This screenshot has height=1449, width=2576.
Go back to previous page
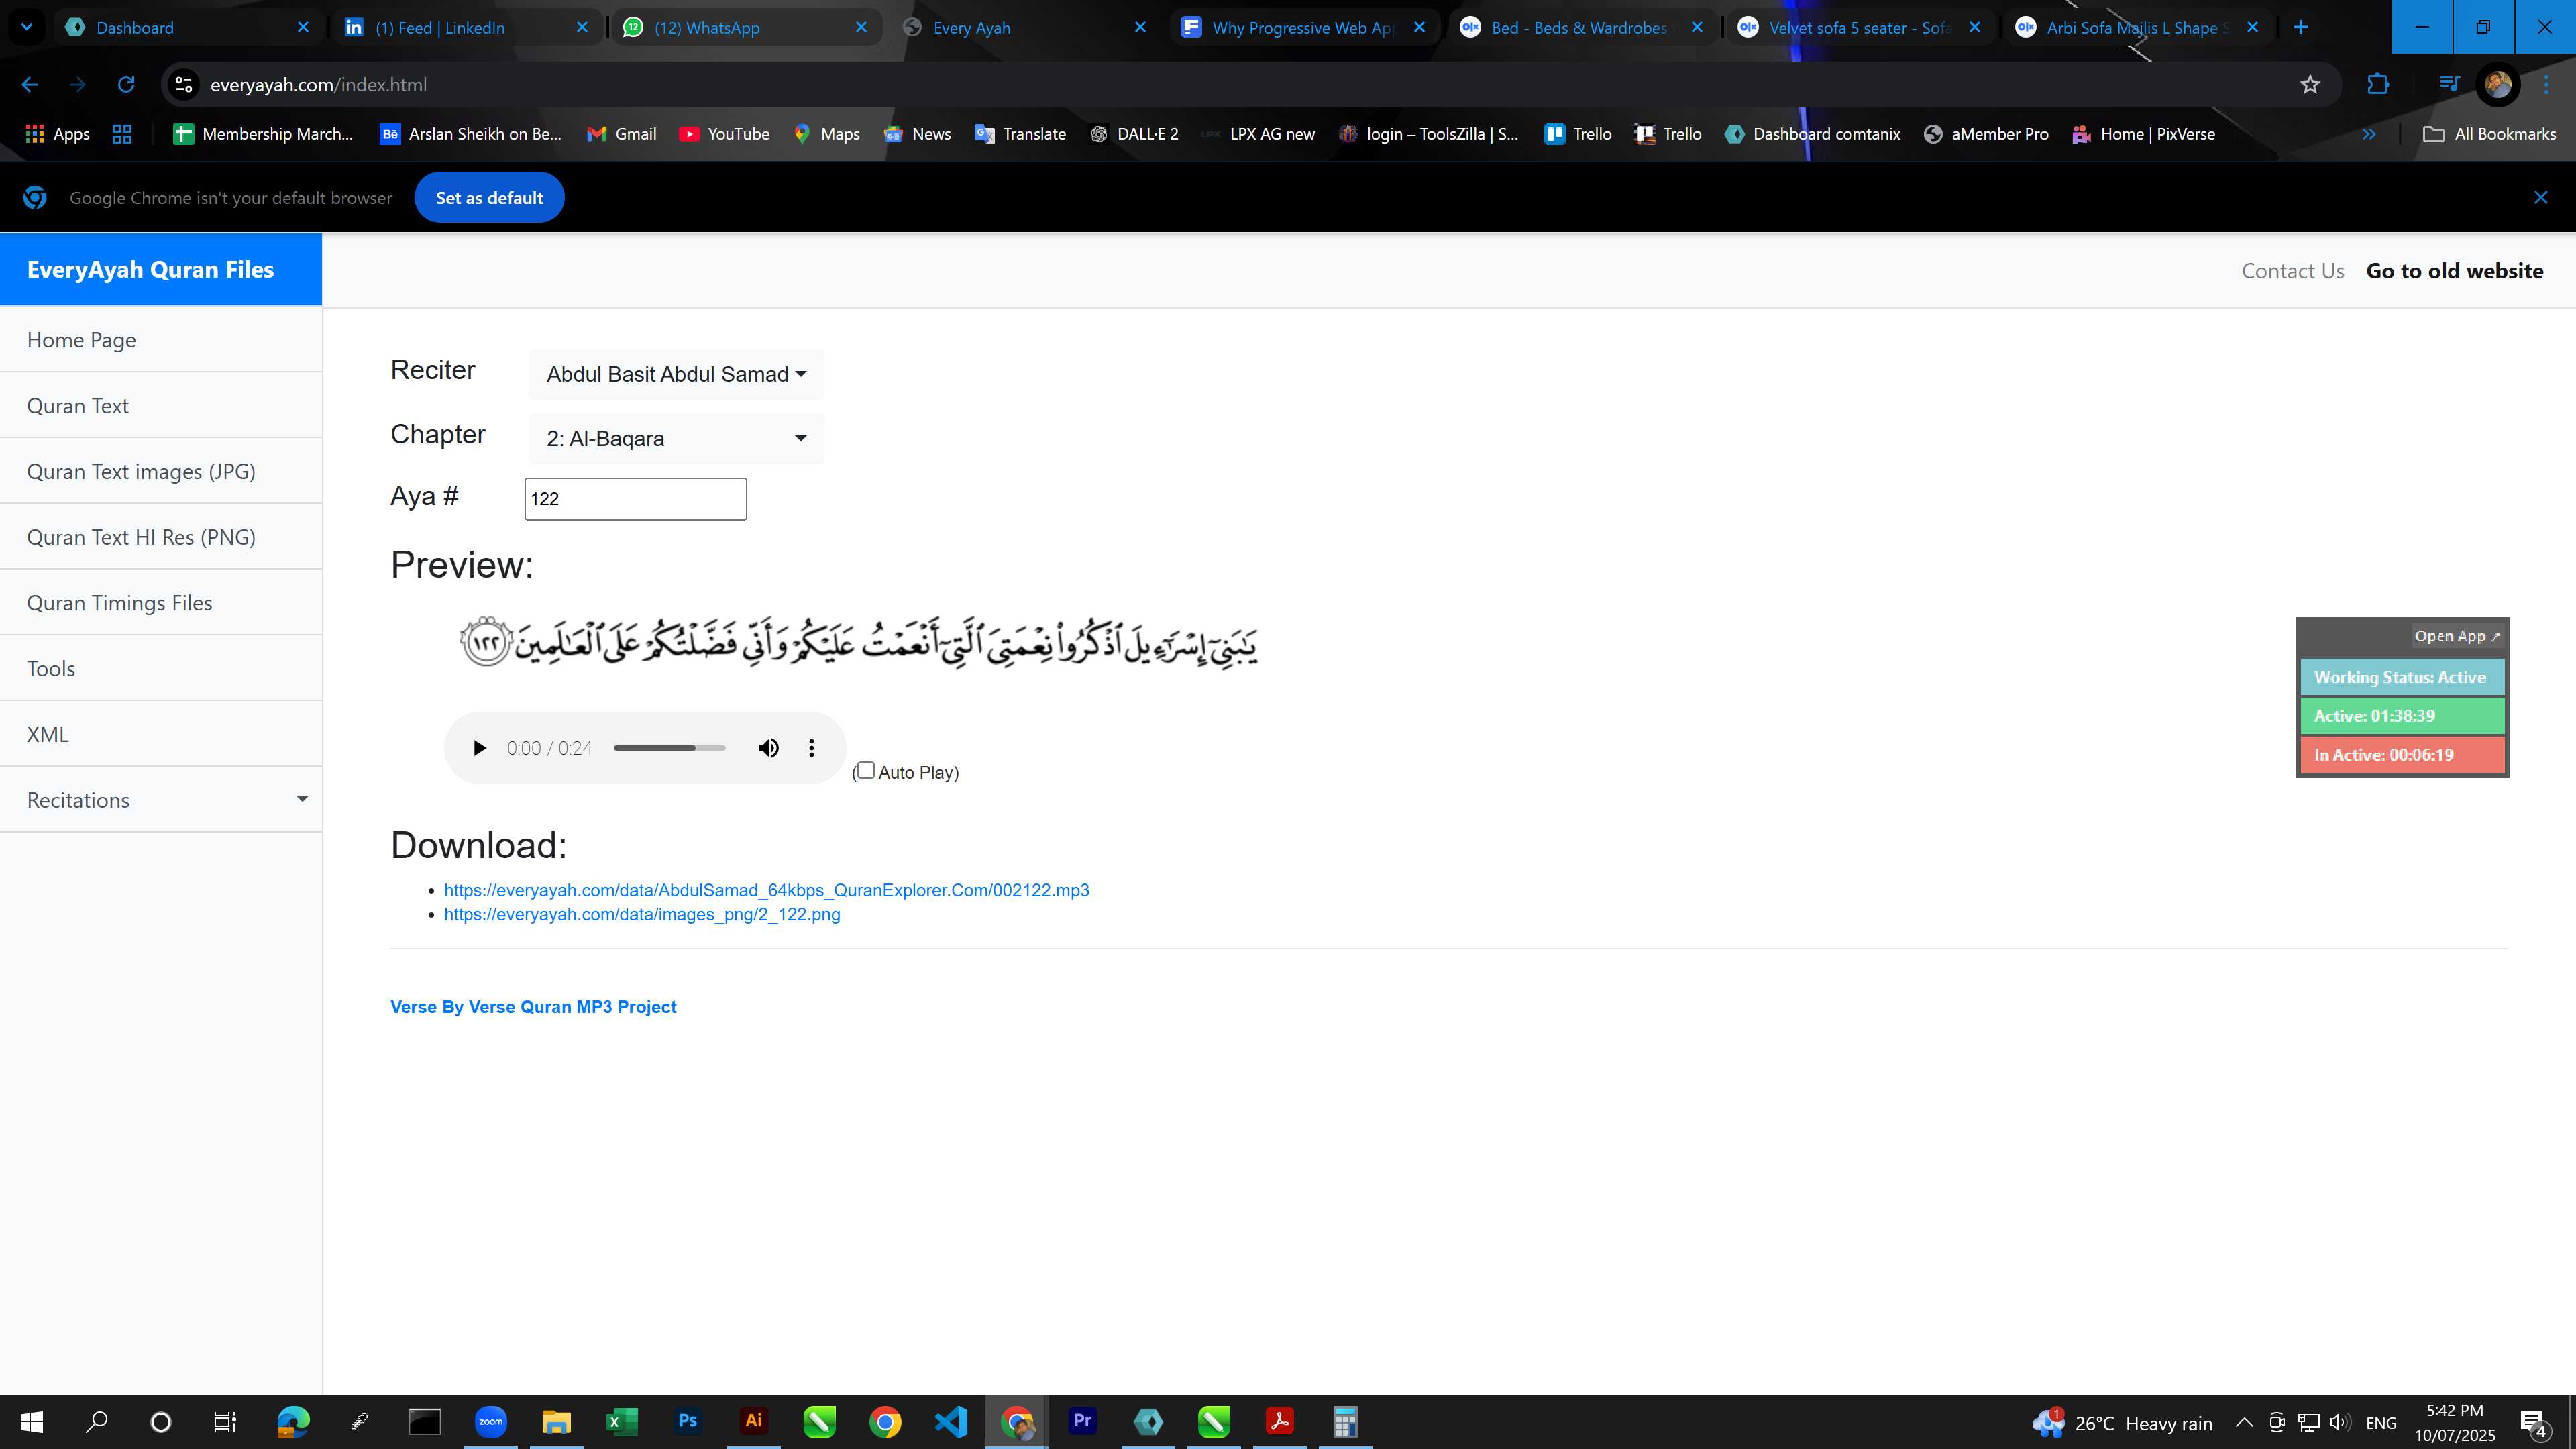tap(29, 85)
